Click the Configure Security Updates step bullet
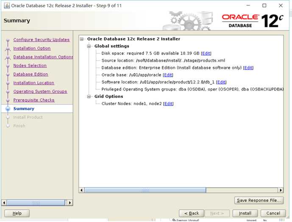 tap(8, 40)
